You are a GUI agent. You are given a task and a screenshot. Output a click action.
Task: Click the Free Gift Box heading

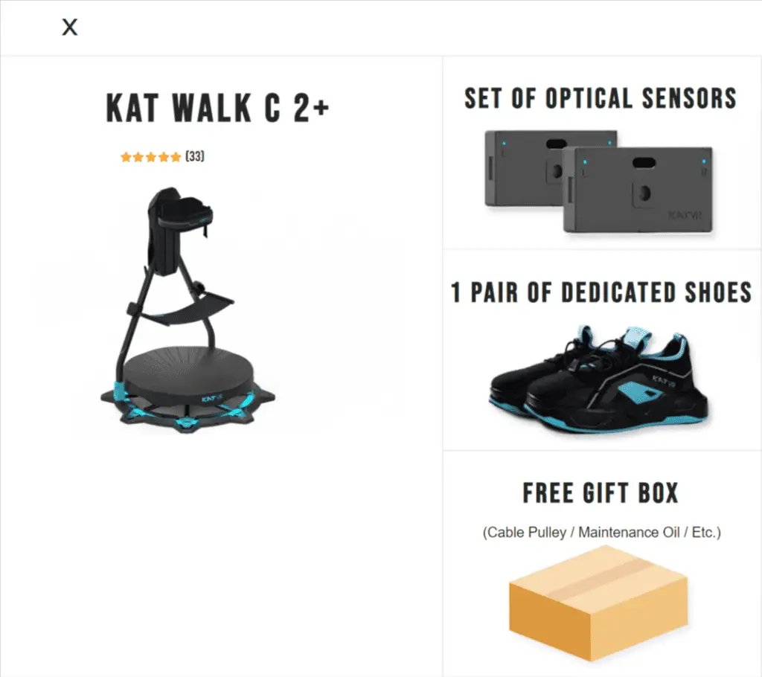pos(601,493)
